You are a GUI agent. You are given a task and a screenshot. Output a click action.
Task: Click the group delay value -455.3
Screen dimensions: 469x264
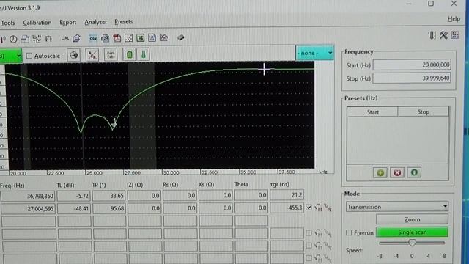[287, 208]
